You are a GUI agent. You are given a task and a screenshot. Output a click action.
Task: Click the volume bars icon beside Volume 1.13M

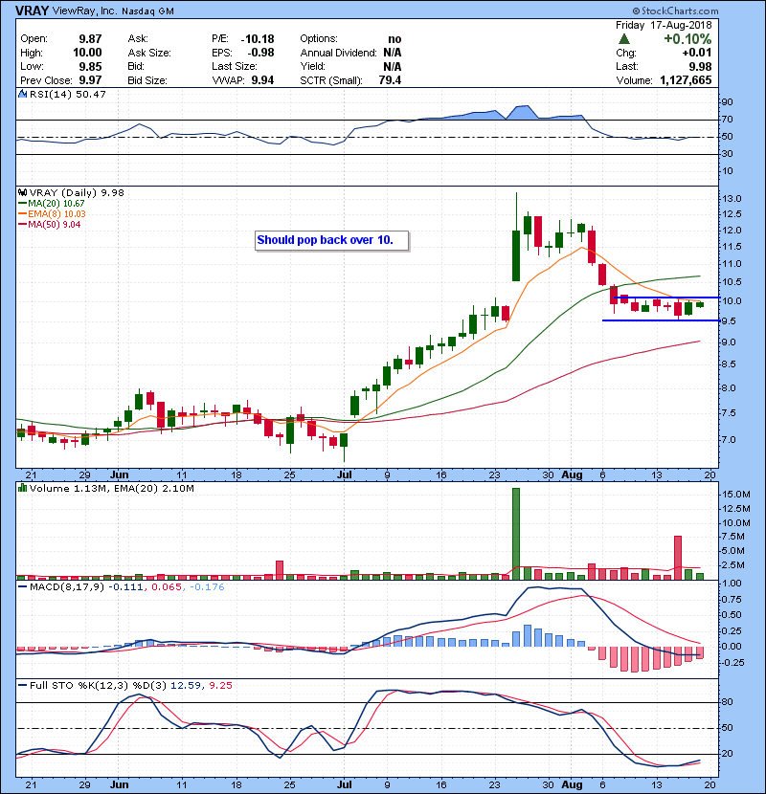click(22, 488)
